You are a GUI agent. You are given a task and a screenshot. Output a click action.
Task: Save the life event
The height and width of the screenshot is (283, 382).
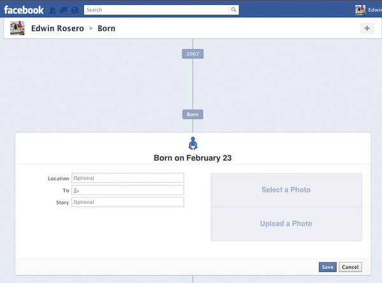pyautogui.click(x=328, y=267)
